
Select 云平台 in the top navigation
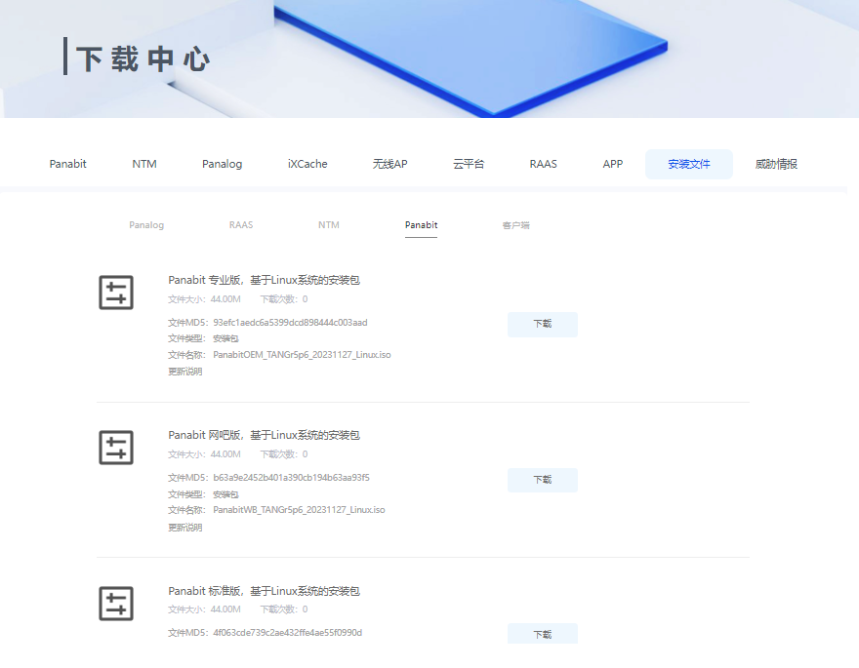[469, 164]
